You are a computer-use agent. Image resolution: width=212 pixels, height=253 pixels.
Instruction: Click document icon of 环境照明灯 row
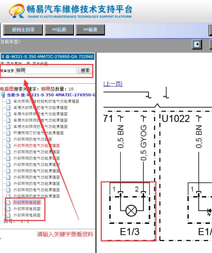coord(8,133)
